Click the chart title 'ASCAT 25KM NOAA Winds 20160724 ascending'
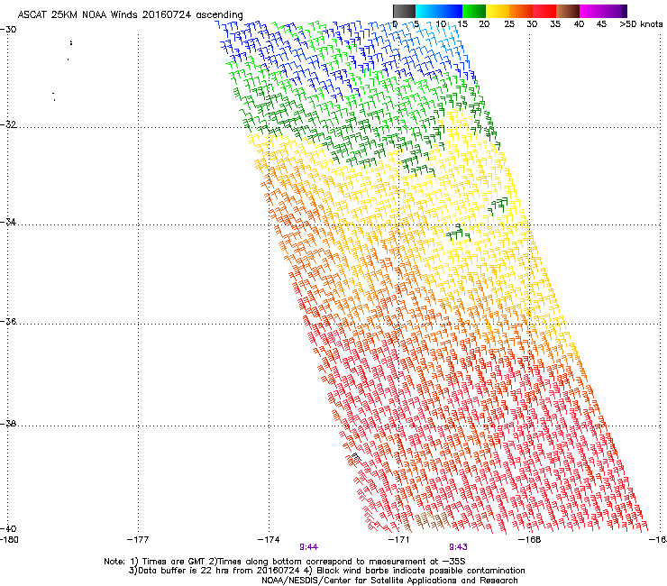 coord(130,15)
